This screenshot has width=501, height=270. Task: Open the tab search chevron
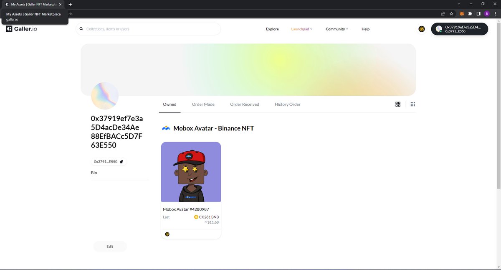[459, 4]
